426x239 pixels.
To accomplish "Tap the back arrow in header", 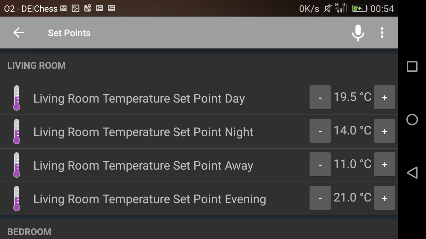I will 19,33.
